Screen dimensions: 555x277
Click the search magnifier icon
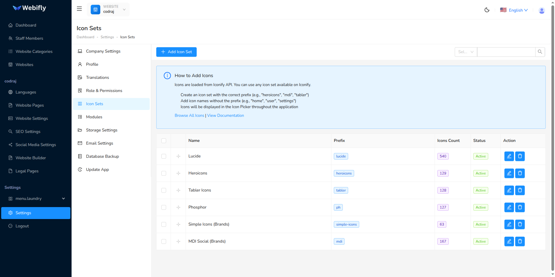click(x=540, y=52)
